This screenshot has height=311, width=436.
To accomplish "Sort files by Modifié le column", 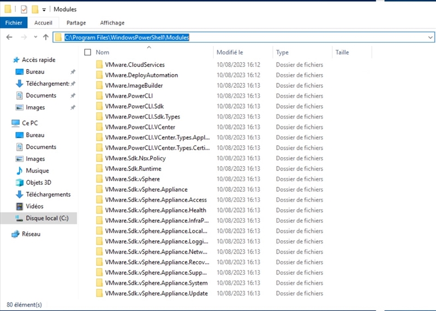I will (x=230, y=52).
